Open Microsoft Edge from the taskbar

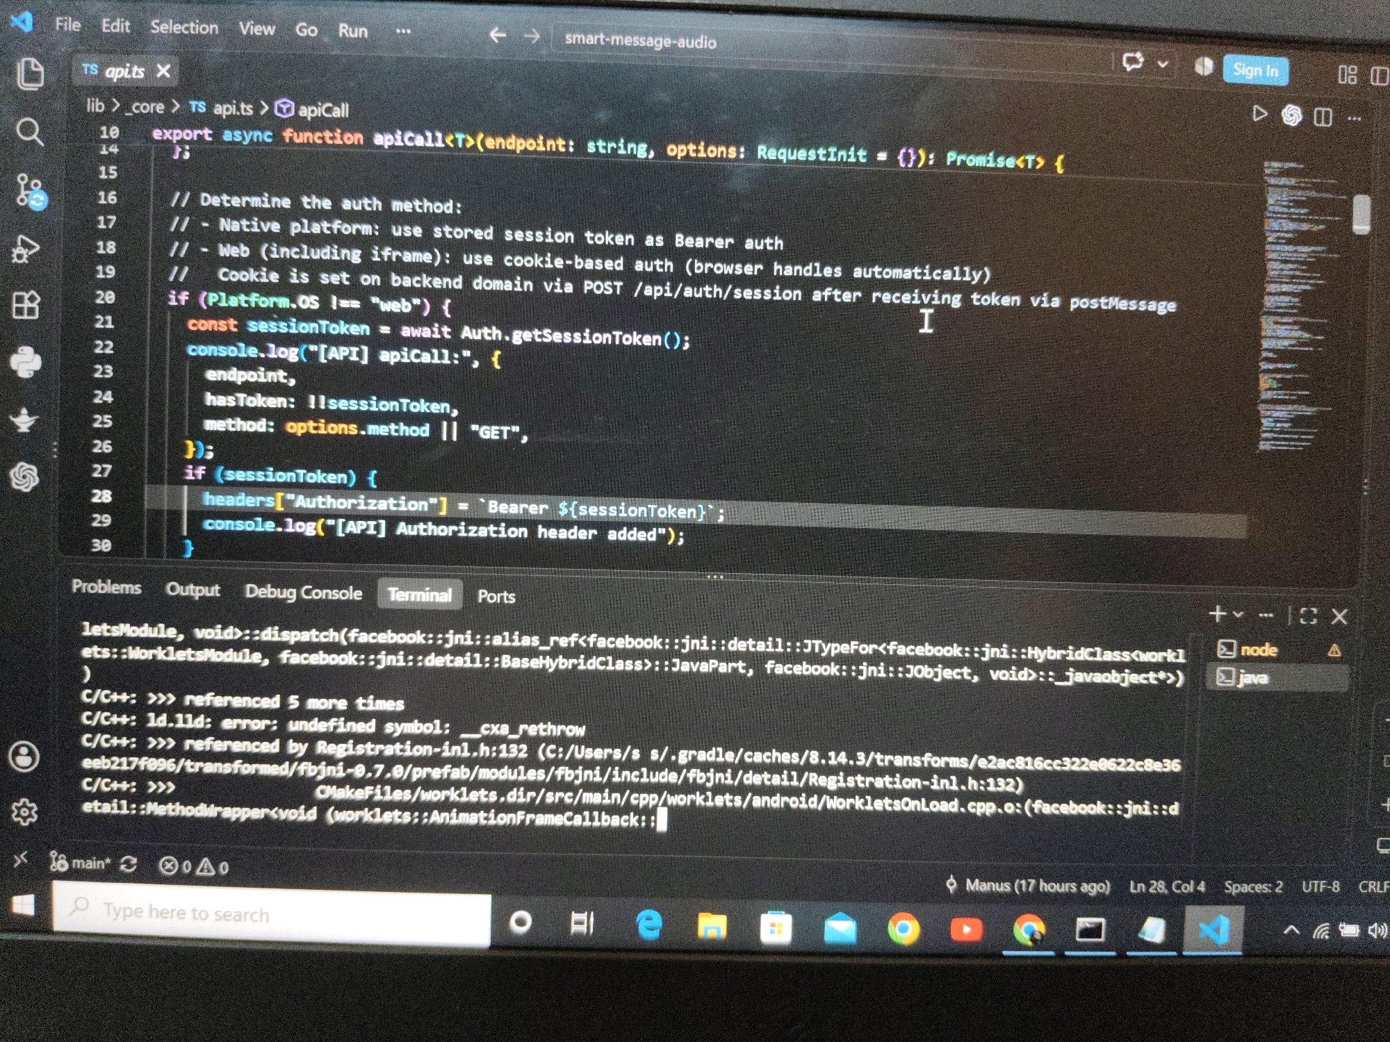[648, 925]
